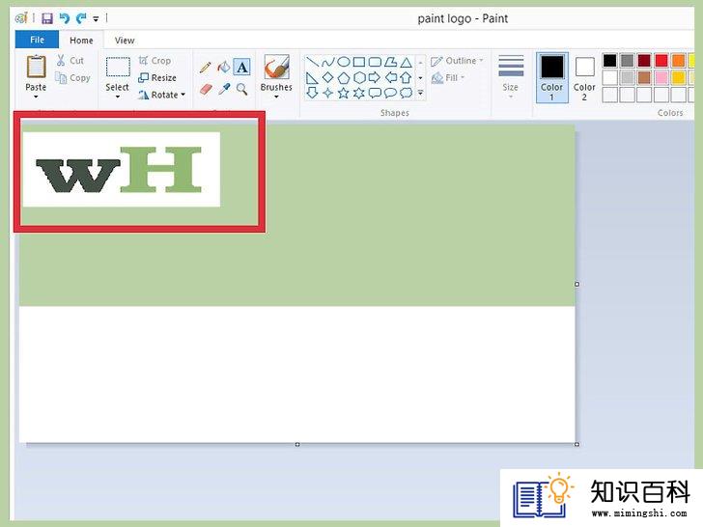Choose the Down arrow shape
The image size is (703, 527).
coord(312,94)
